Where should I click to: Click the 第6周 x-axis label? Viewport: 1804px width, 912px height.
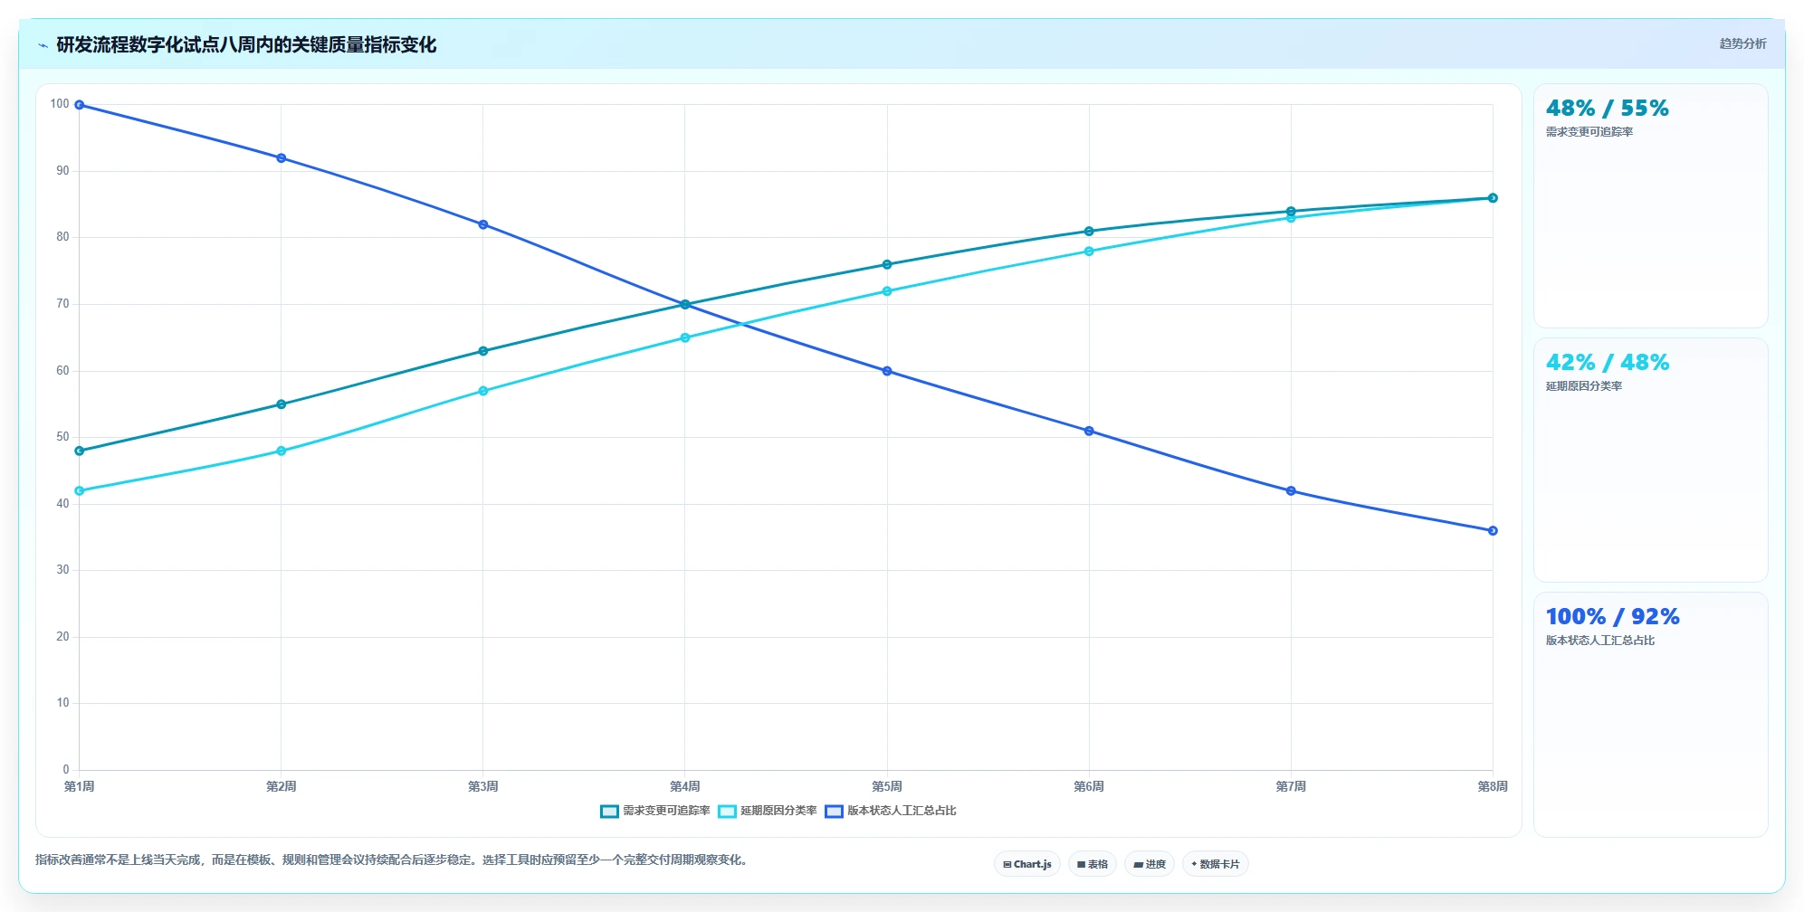coord(1089,786)
